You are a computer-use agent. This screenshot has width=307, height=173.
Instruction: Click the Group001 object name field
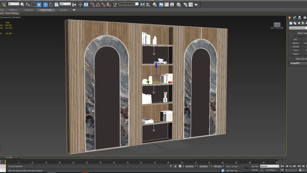pyautogui.click(x=298, y=63)
